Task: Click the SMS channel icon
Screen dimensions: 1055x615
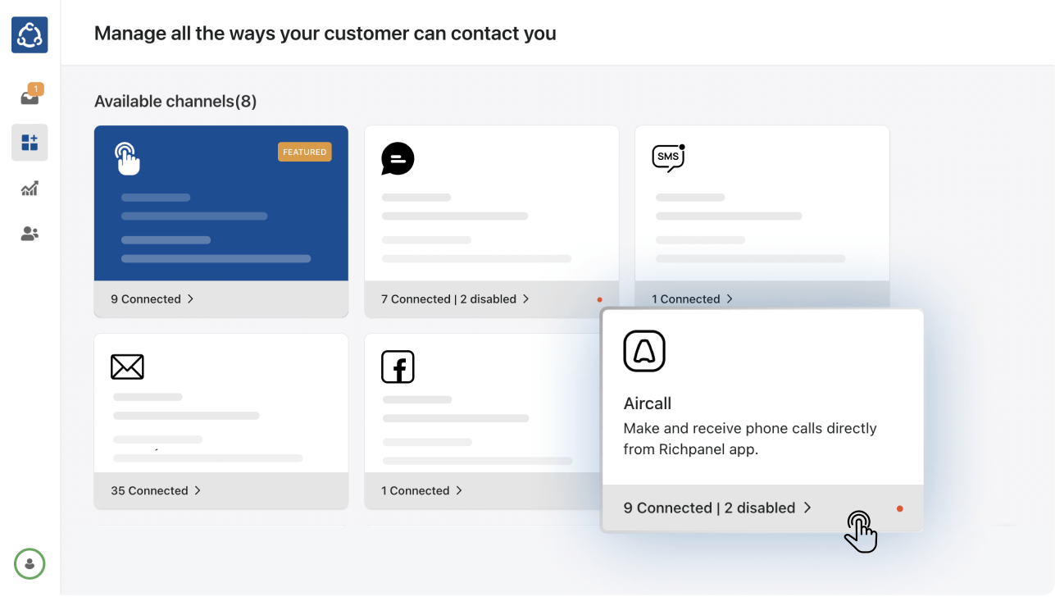Action: 668,157
